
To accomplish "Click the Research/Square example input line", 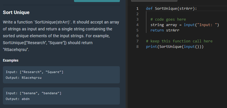I will (x=35, y=72).
